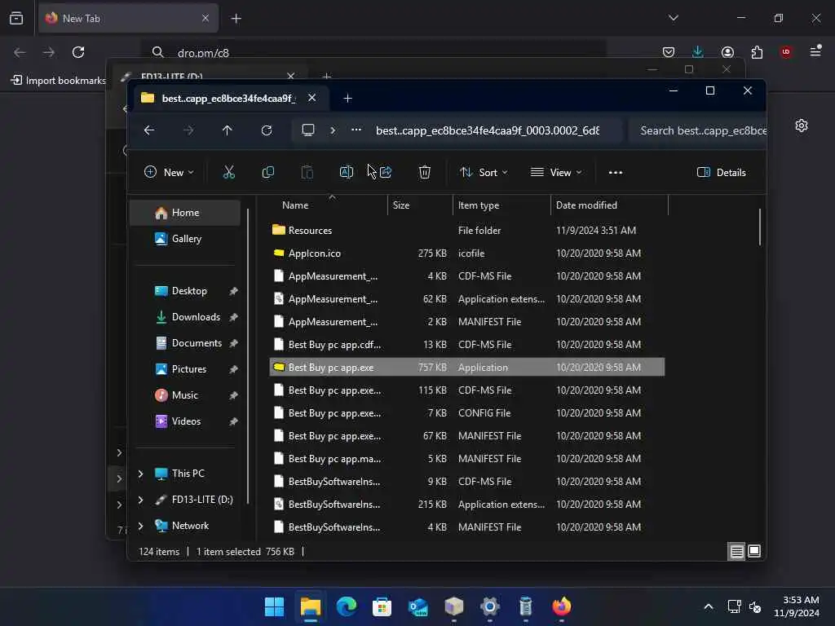This screenshot has height=626, width=835.
Task: Open the View dropdown
Action: 556,172
